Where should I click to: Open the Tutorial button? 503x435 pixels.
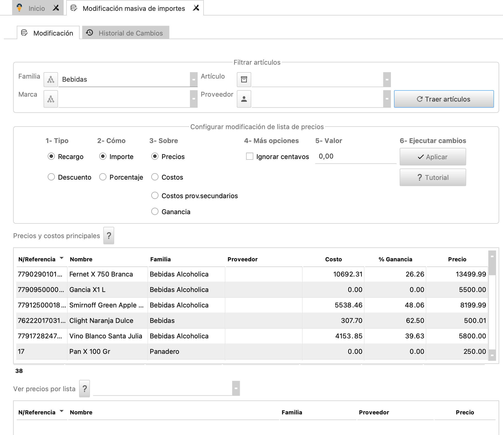[x=433, y=177]
